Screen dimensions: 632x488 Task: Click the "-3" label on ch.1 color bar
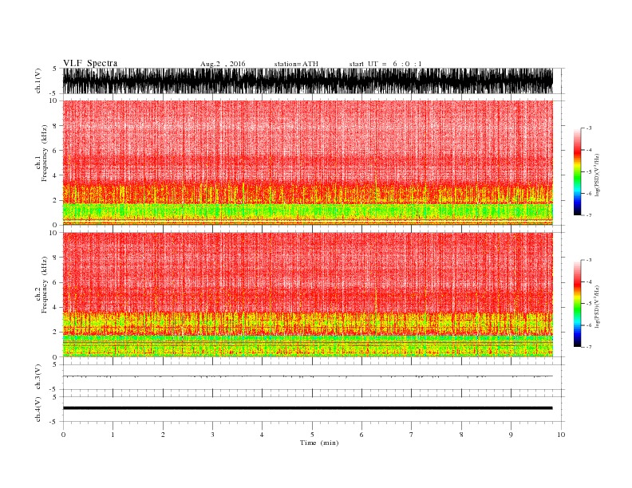pyautogui.click(x=588, y=128)
